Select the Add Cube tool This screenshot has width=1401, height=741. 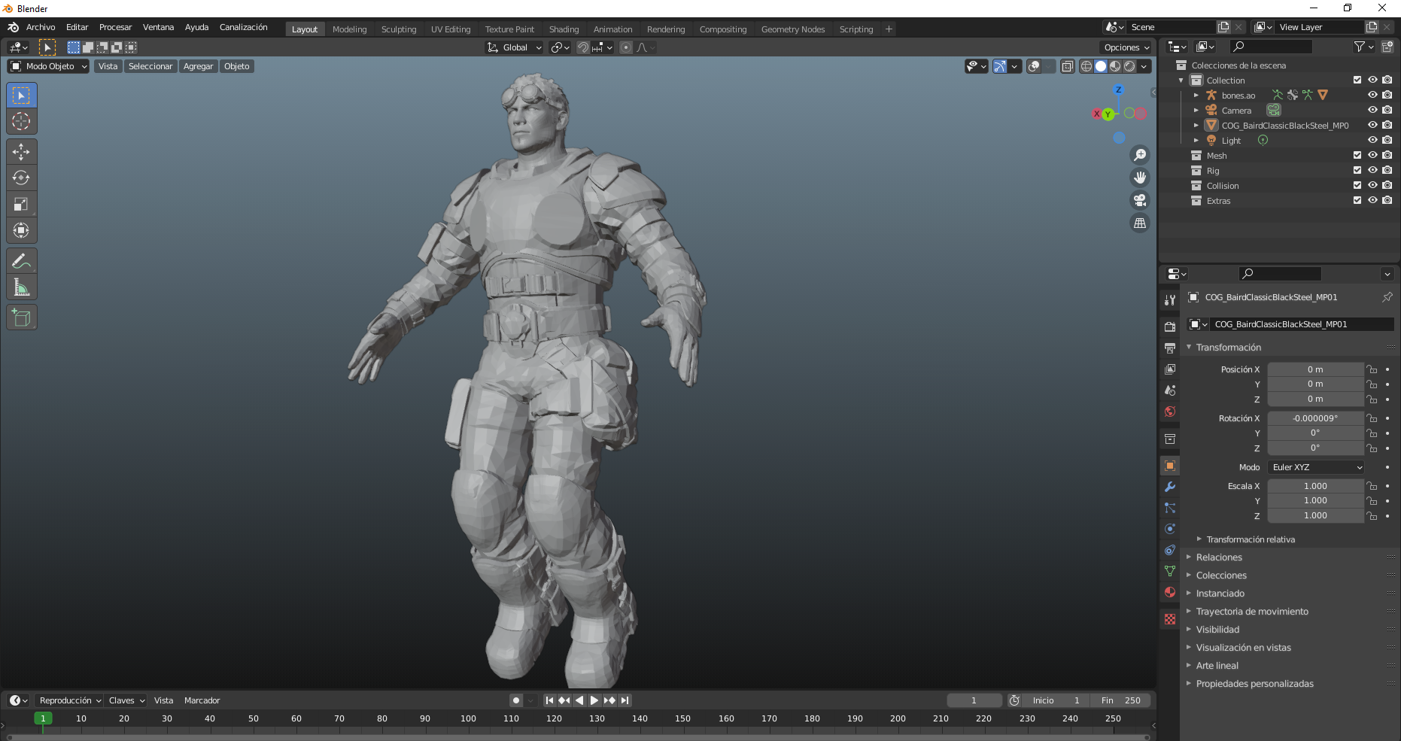click(21, 317)
